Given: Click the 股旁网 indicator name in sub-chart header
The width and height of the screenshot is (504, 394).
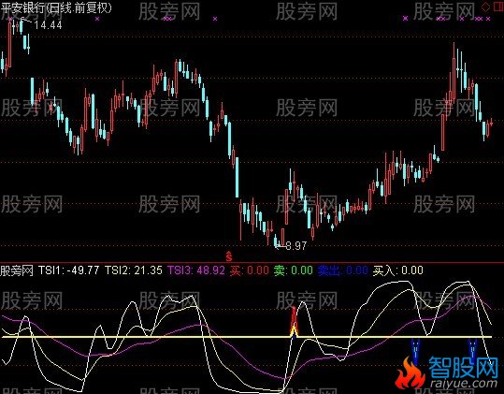Looking at the screenshot, I should 17,270.
